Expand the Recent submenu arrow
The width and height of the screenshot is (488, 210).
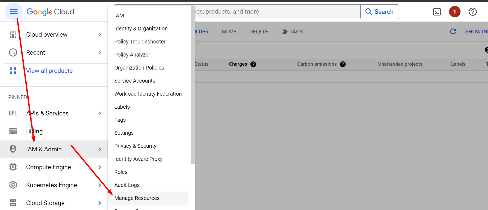[100, 52]
